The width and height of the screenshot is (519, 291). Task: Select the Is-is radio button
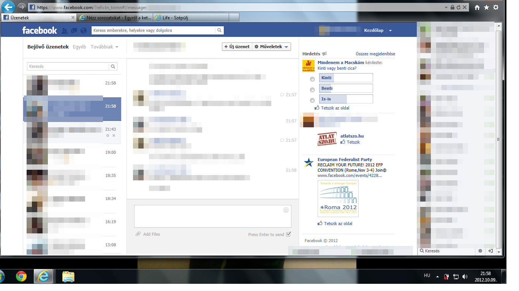(x=312, y=100)
